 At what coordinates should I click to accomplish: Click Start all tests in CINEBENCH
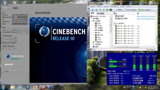click(9, 30)
